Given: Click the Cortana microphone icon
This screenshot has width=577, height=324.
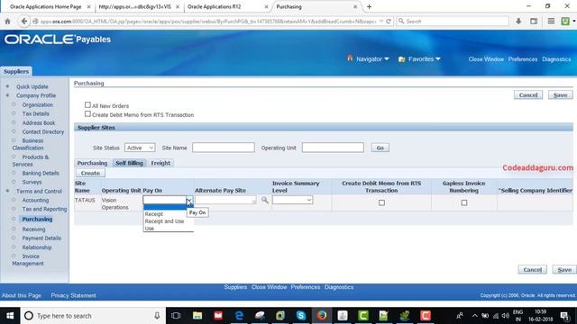Looking at the screenshot, I should (x=157, y=316).
